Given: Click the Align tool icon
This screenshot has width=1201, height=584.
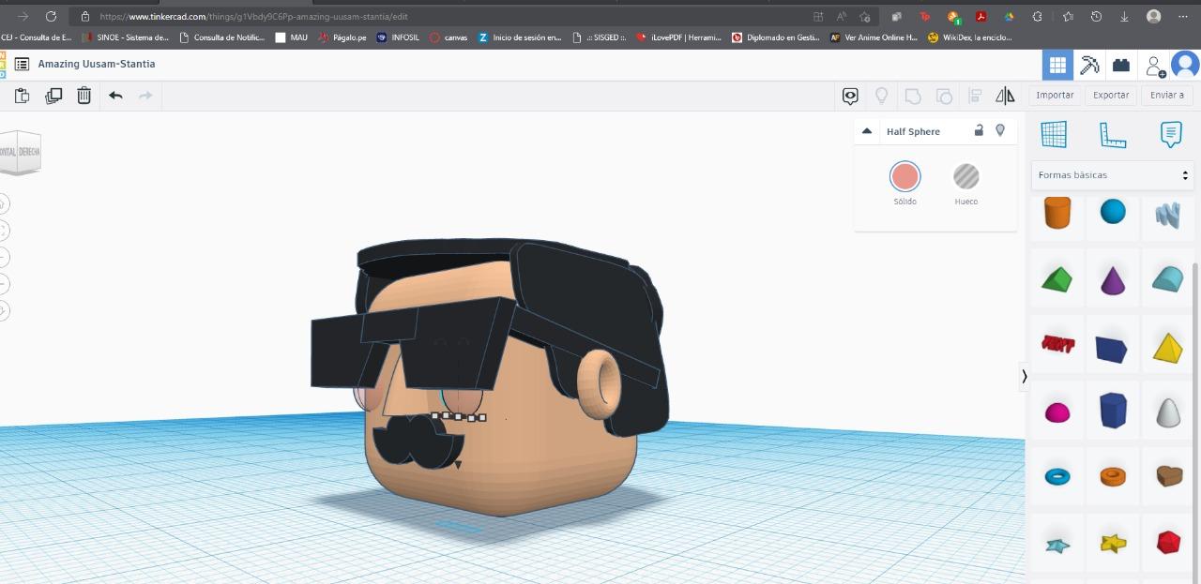Looking at the screenshot, I should pyautogui.click(x=975, y=96).
